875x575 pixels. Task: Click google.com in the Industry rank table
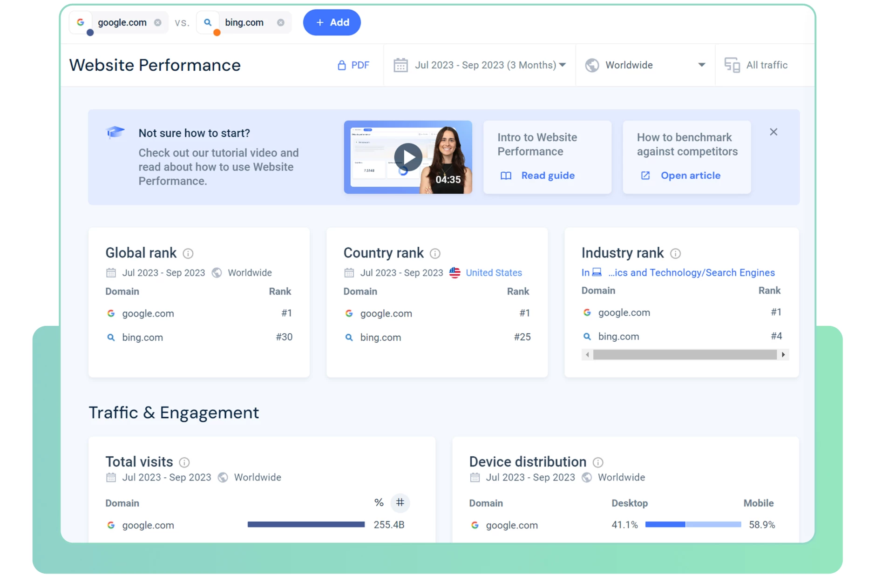624,313
